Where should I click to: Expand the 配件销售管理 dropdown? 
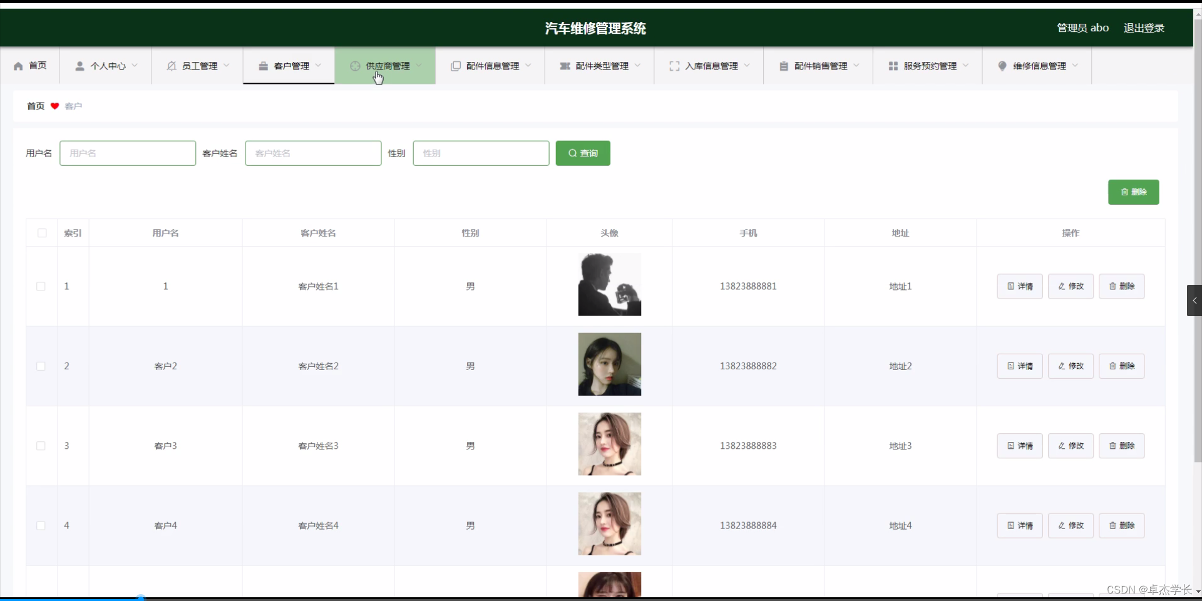point(857,66)
